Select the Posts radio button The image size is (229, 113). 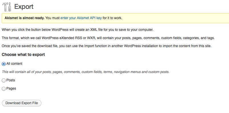(x=4, y=80)
